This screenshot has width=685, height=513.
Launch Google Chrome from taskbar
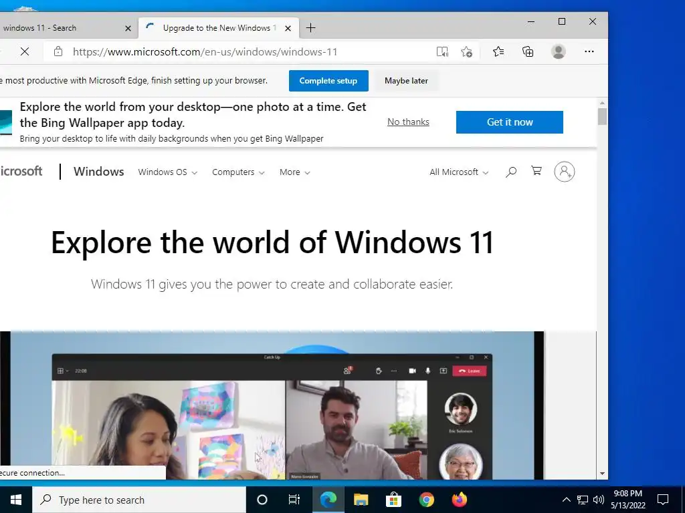426,500
